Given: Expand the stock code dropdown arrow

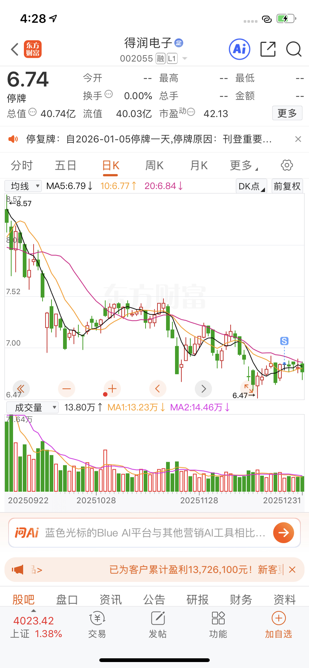Looking at the screenshot, I should click(184, 59).
